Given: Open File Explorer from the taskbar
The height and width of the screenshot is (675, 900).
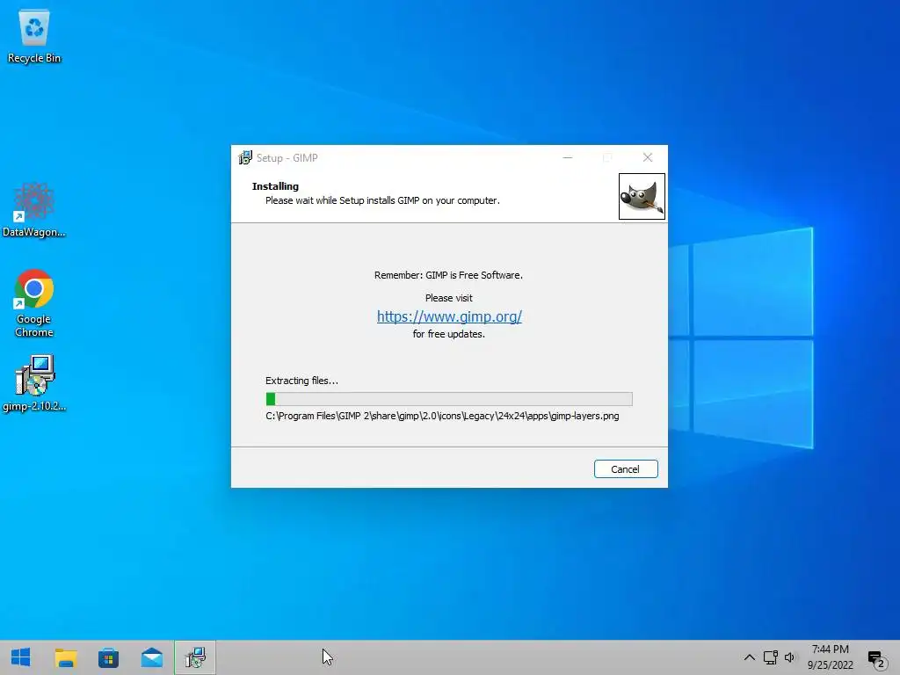Looking at the screenshot, I should pos(65,657).
